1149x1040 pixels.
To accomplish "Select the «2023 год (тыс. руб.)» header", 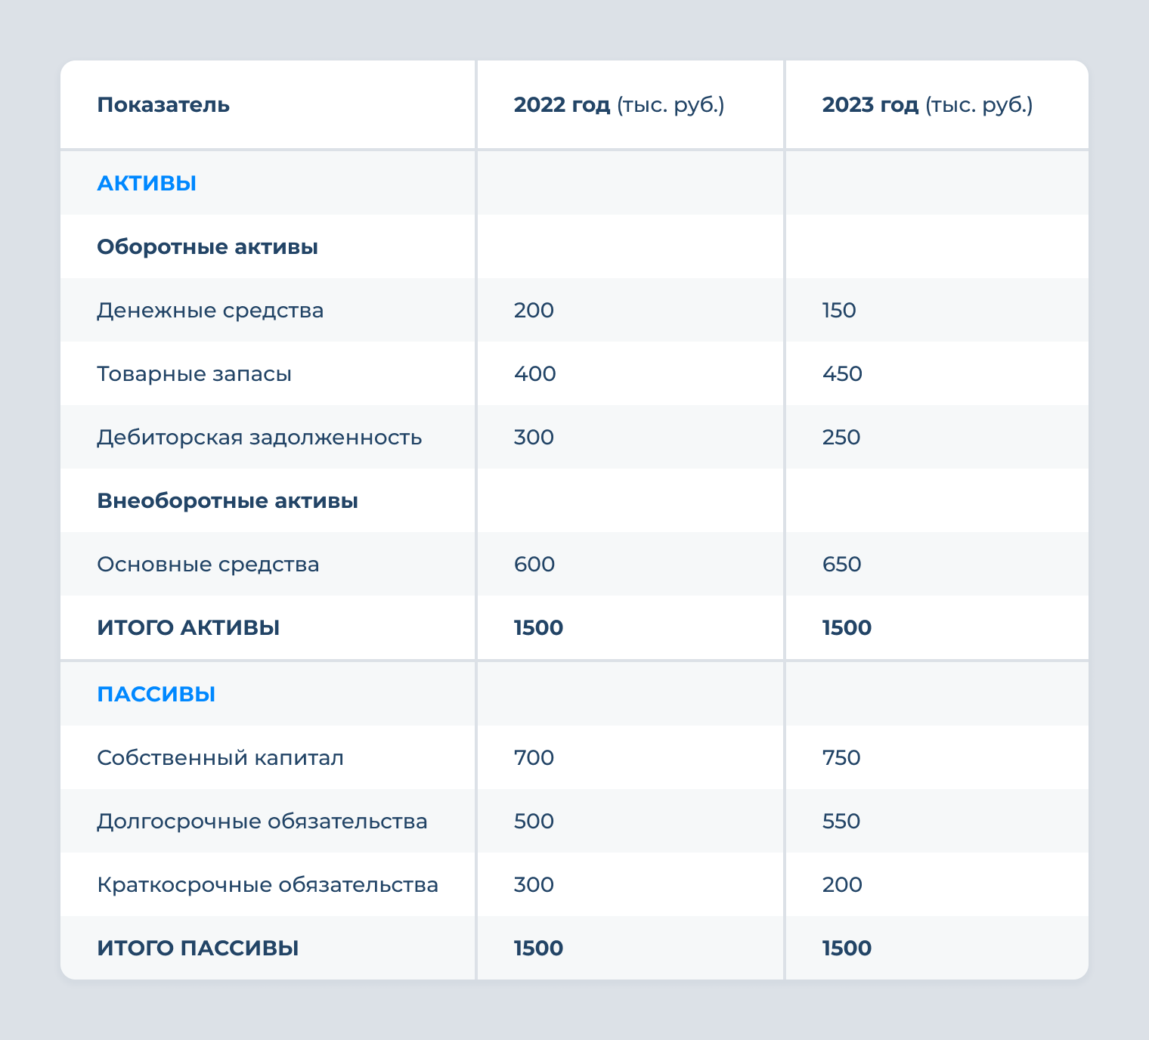I will coord(928,105).
